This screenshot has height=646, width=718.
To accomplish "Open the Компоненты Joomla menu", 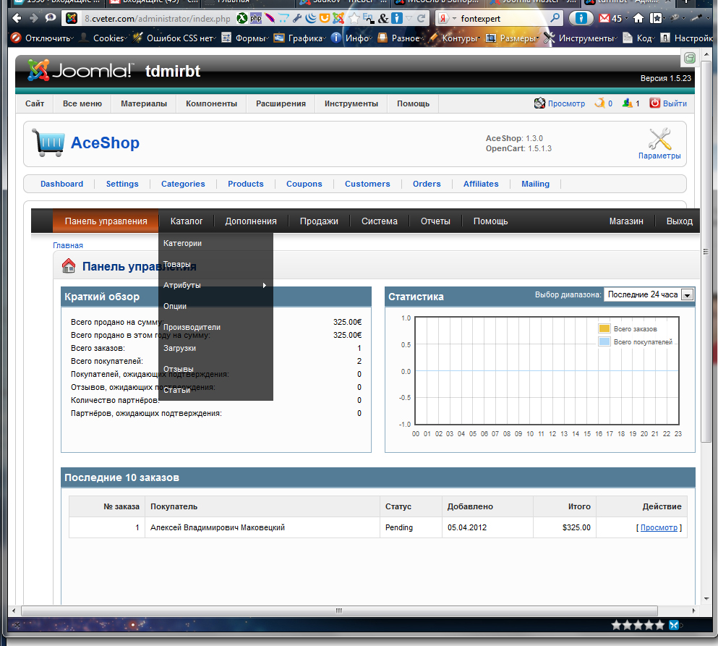I will pyautogui.click(x=212, y=103).
